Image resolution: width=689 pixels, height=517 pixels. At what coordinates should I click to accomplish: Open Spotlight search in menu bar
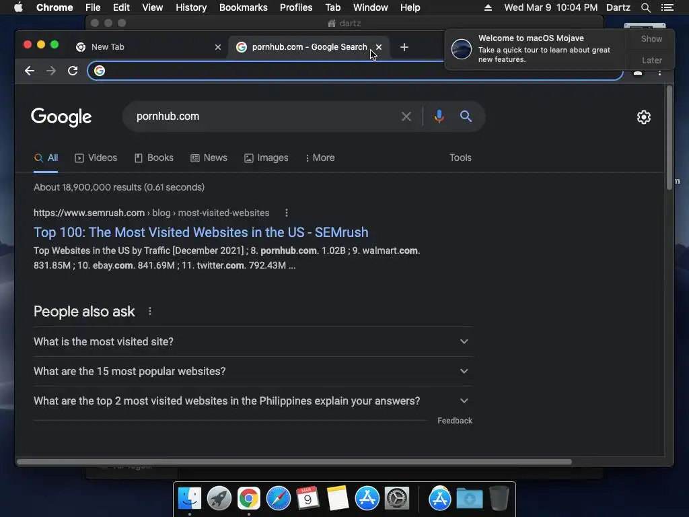(645, 7)
